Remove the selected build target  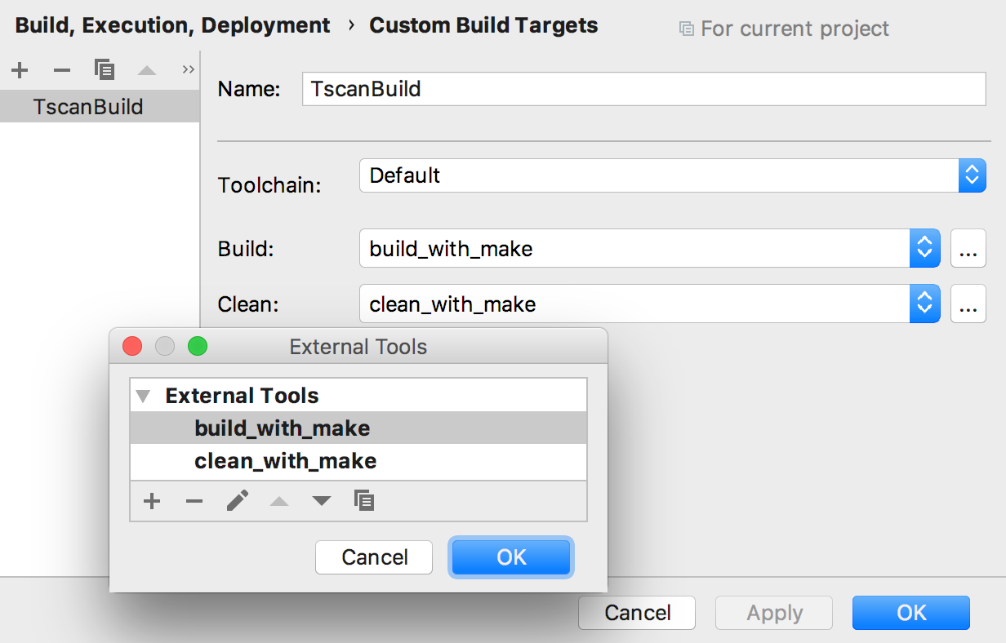pyautogui.click(x=62, y=70)
